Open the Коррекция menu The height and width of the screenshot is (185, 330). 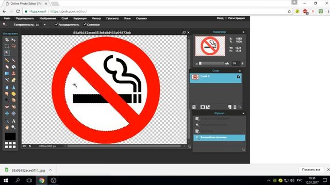pos(80,18)
